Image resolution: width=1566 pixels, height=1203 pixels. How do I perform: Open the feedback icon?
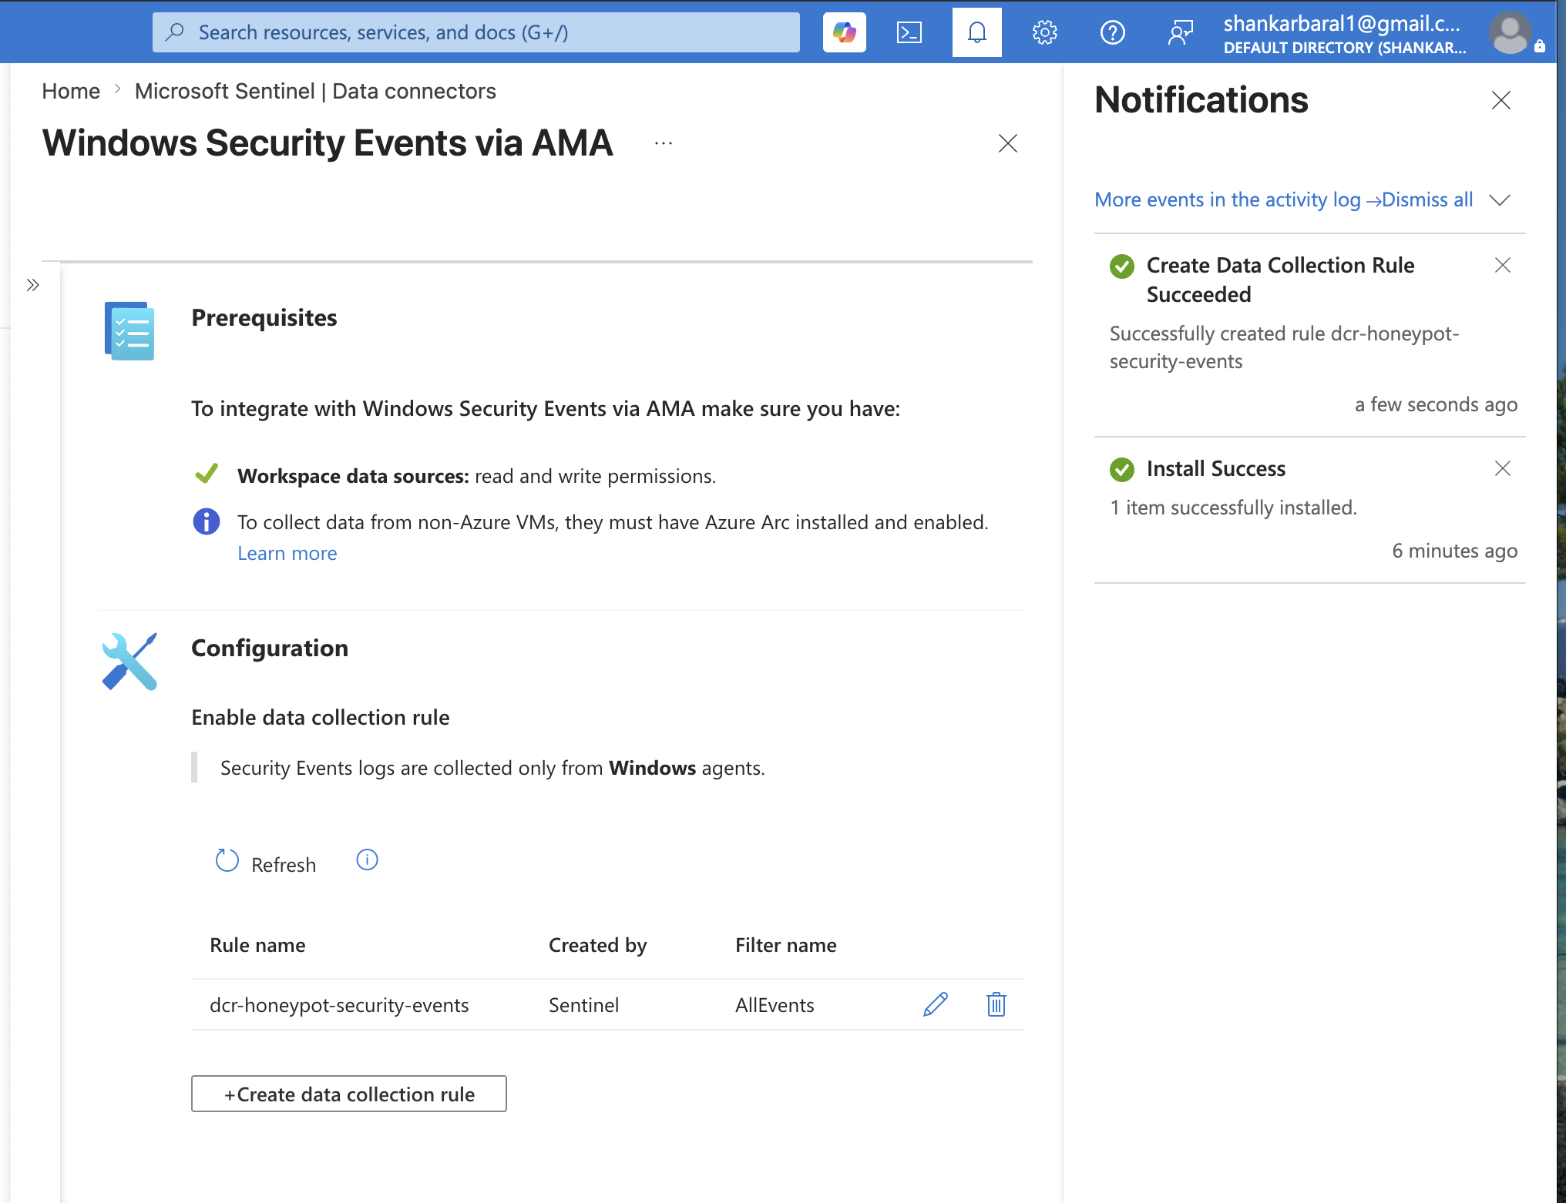click(1180, 32)
